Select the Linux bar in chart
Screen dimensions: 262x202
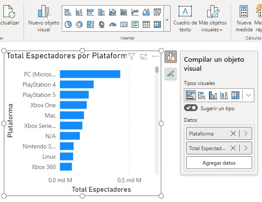point(66,157)
